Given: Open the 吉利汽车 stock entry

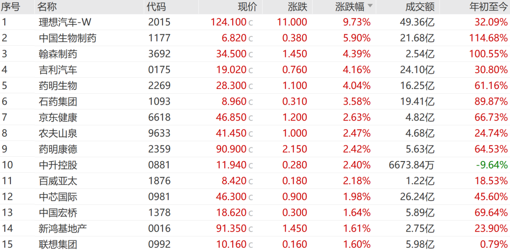Looking at the screenshot, I should (x=58, y=70).
